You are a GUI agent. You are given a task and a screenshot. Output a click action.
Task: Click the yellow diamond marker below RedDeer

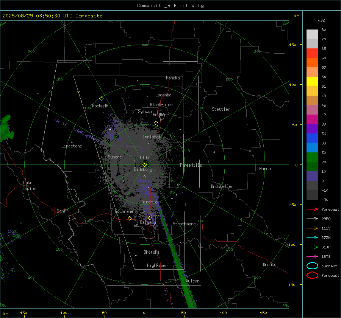[156, 123]
